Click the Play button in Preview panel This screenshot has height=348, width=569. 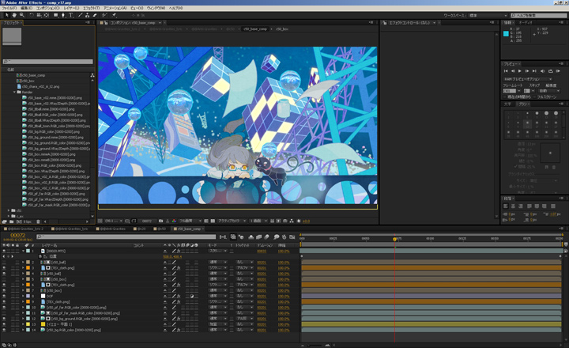(x=520, y=71)
